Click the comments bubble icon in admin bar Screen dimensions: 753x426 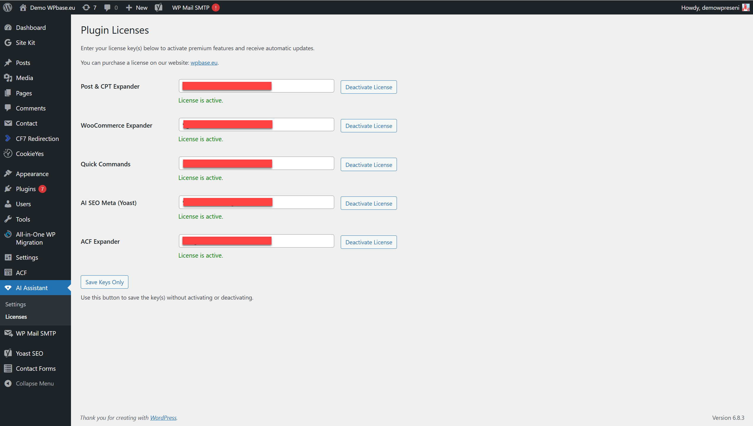pos(108,7)
